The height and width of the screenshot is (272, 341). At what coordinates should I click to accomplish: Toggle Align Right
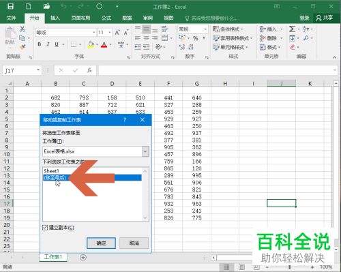click(x=155, y=38)
